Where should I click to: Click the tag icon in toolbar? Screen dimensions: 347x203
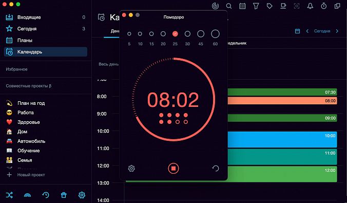coord(269,6)
